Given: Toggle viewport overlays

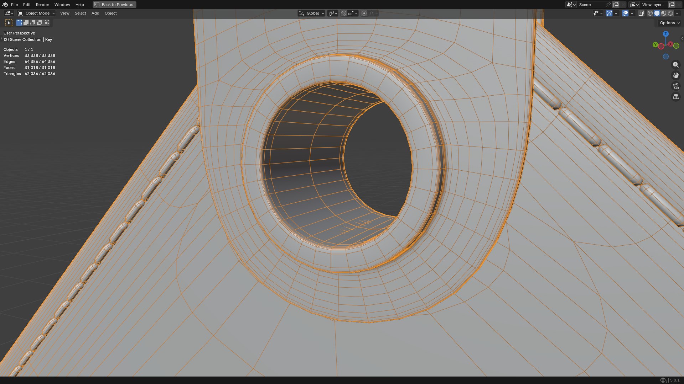Looking at the screenshot, I should [625, 13].
